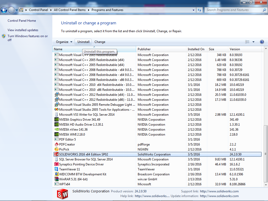Screen dimensions: 268x201
Task: Select NVIDIA HD Audio Driver icon
Action: pos(57,124)
